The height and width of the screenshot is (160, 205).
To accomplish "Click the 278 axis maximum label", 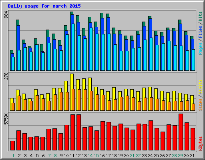I will coord(6,76).
